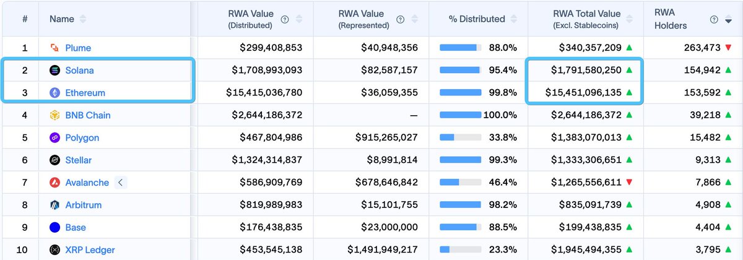Open the Polygon network link
This screenshot has width=743, height=260.
pyautogui.click(x=82, y=137)
